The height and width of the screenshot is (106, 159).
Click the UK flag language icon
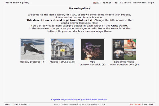pyautogui.click(x=95, y=3)
